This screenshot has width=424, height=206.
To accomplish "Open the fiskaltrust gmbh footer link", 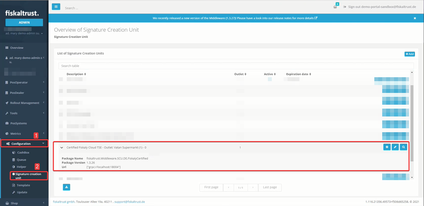I will 64,202.
